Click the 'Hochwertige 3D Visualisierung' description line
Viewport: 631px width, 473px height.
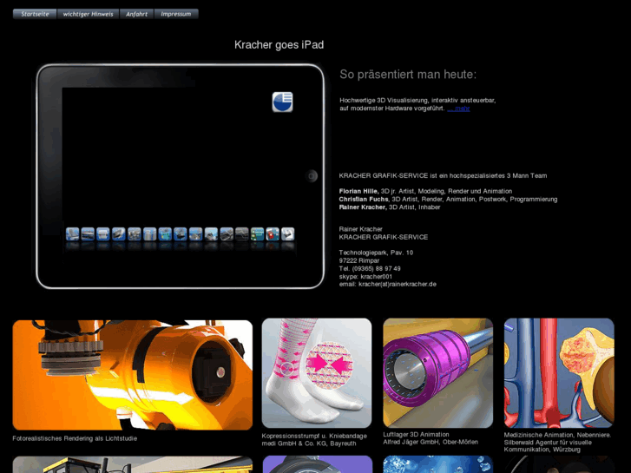pos(417,100)
